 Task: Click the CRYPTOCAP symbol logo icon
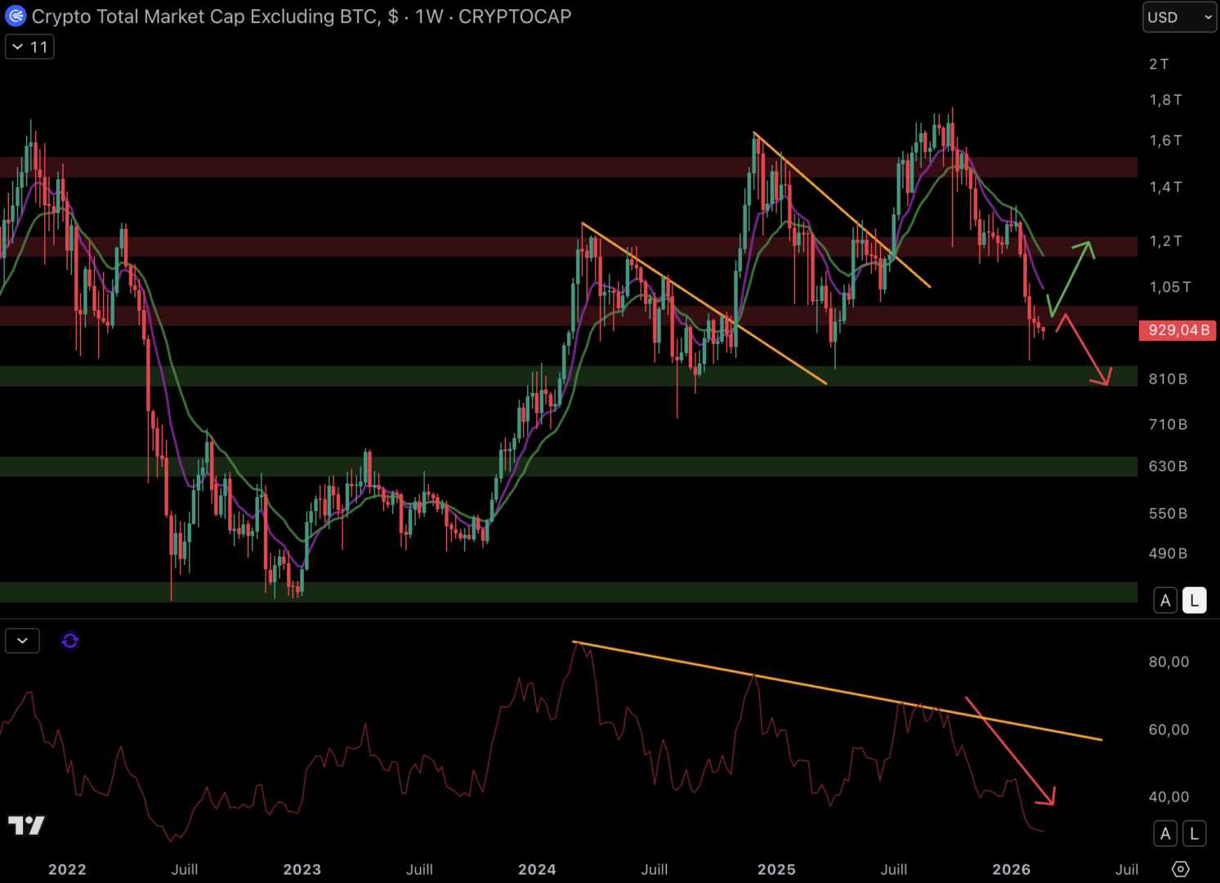point(15,16)
